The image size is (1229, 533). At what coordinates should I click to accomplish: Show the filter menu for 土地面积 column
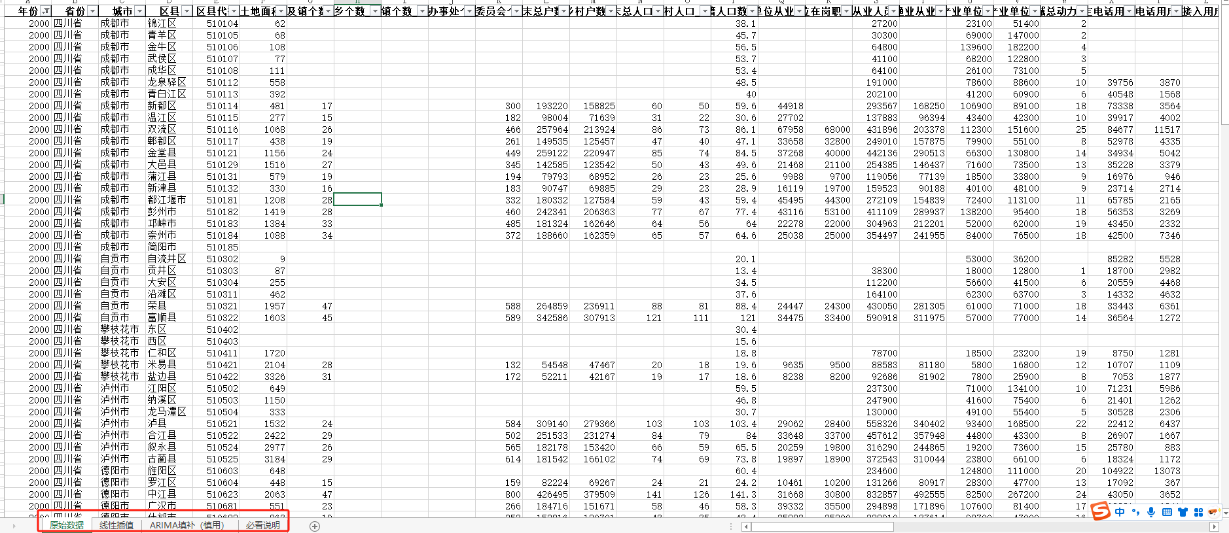[281, 11]
